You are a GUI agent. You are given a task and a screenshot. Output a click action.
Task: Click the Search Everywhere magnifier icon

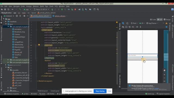pos(98,10)
